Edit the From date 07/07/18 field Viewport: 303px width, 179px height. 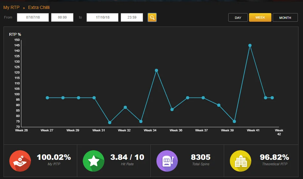tap(33, 17)
